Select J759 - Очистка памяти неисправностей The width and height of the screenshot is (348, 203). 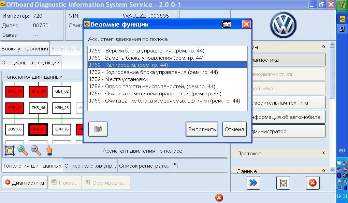(167, 94)
